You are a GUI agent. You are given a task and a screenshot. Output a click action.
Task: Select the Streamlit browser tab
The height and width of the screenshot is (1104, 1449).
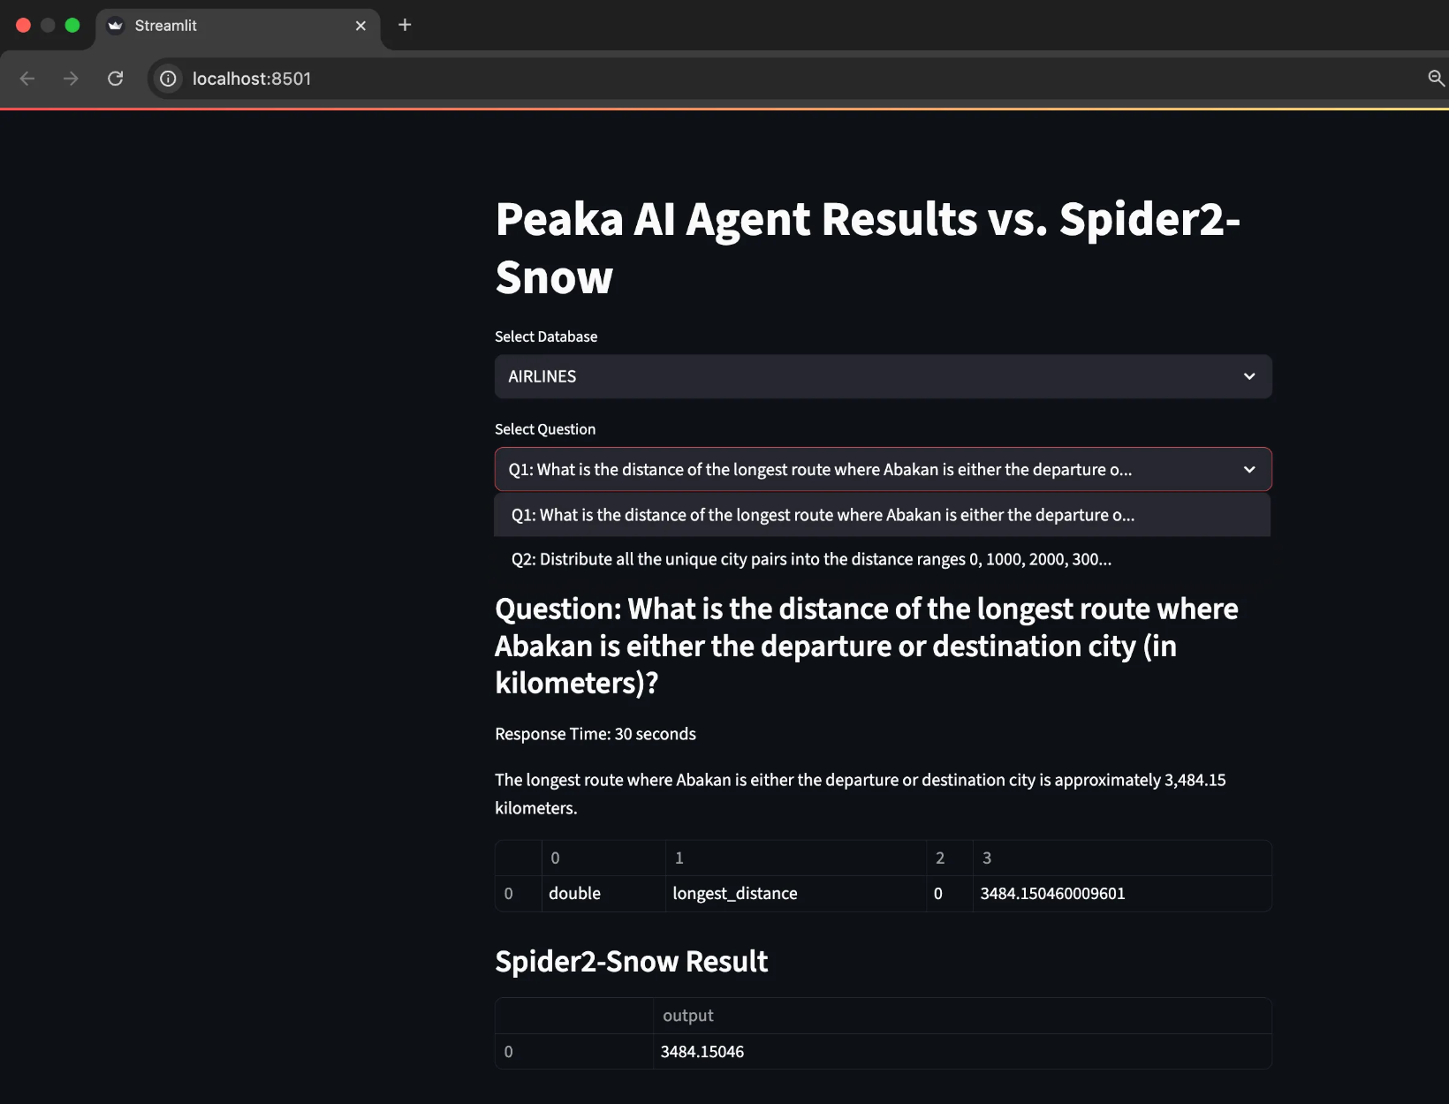[x=238, y=26]
